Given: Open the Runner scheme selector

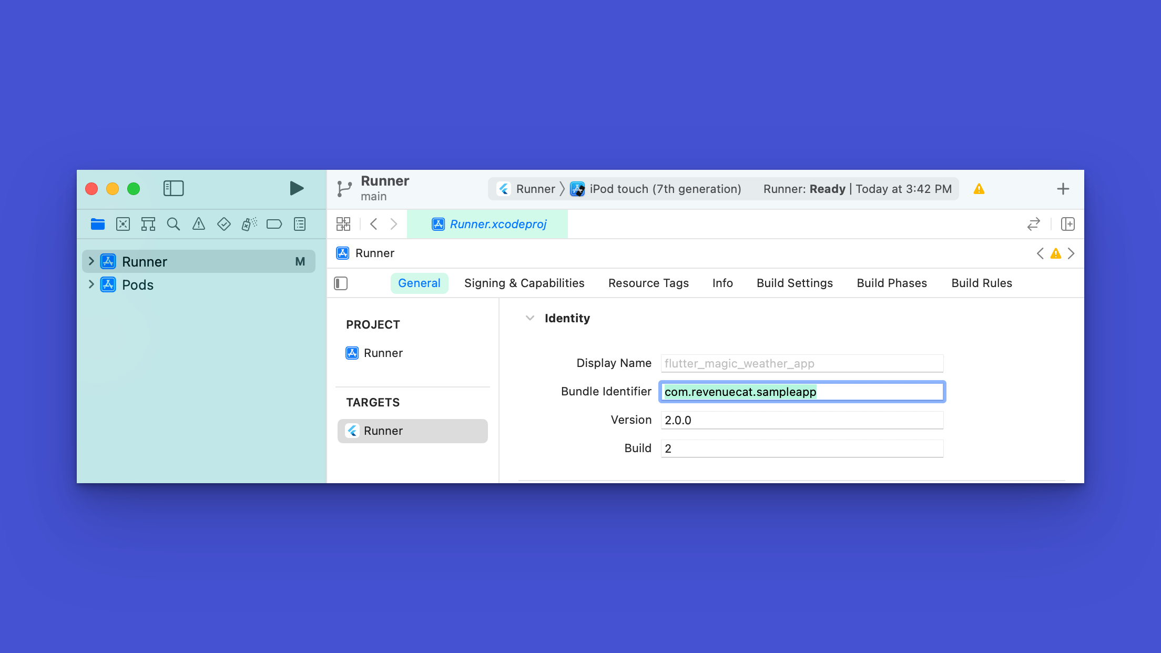Looking at the screenshot, I should pos(527,189).
